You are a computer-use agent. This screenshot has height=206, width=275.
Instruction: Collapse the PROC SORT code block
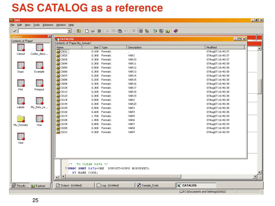tap(67, 168)
